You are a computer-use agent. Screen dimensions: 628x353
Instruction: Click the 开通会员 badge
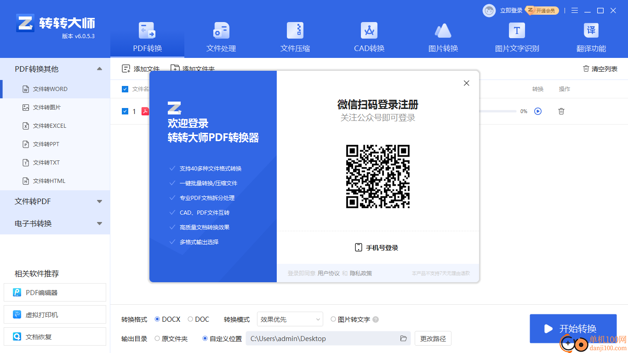(542, 10)
